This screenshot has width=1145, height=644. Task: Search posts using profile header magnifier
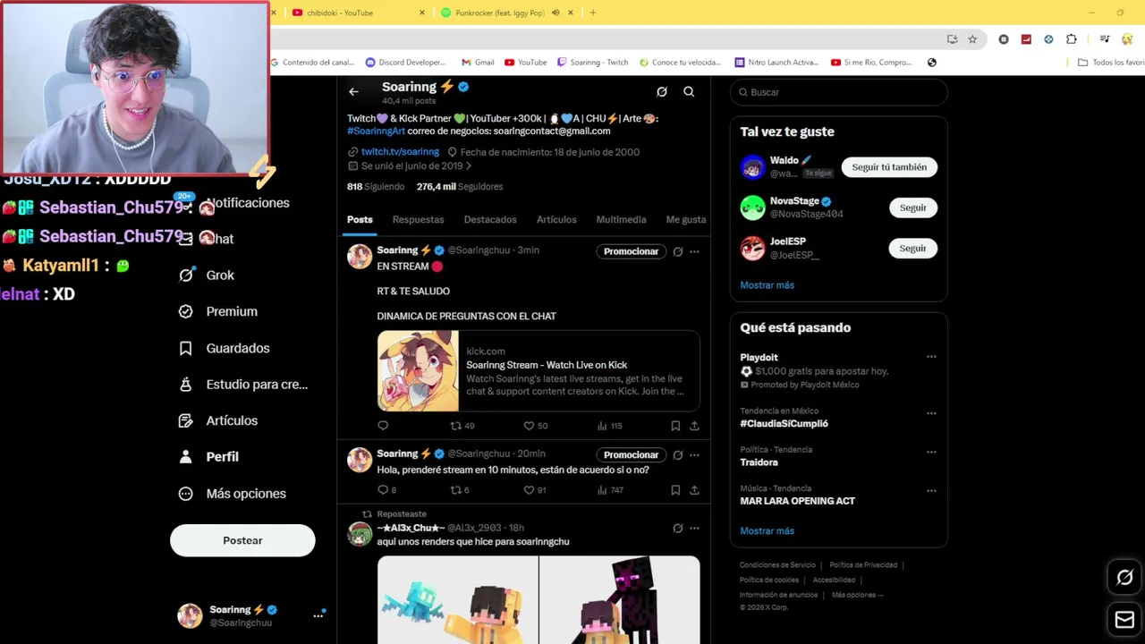pos(689,91)
